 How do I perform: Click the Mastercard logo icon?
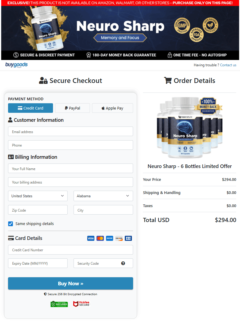click(x=100, y=238)
